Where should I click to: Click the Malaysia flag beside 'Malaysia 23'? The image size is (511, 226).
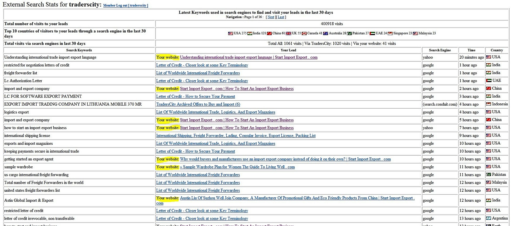coord(415,33)
